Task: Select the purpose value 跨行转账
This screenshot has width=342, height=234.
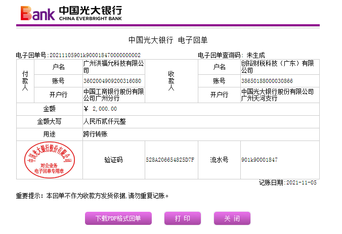Action: tap(95, 134)
